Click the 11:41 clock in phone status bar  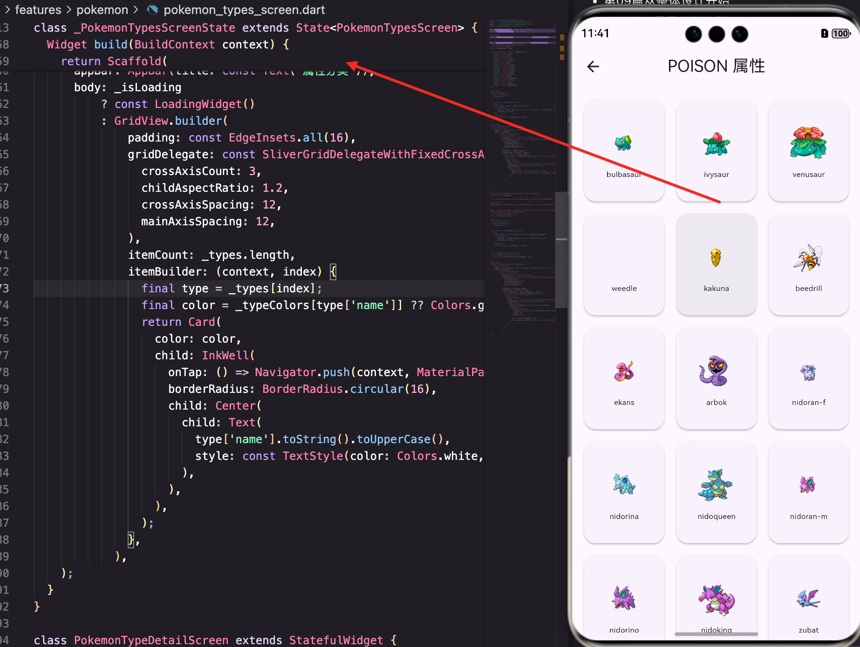click(x=595, y=33)
